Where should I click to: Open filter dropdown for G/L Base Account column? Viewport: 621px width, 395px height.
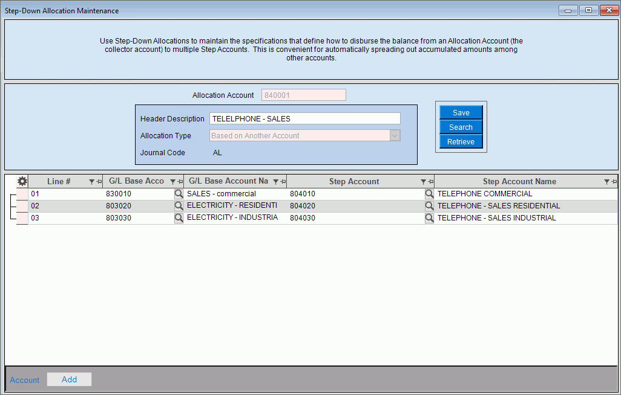(172, 182)
